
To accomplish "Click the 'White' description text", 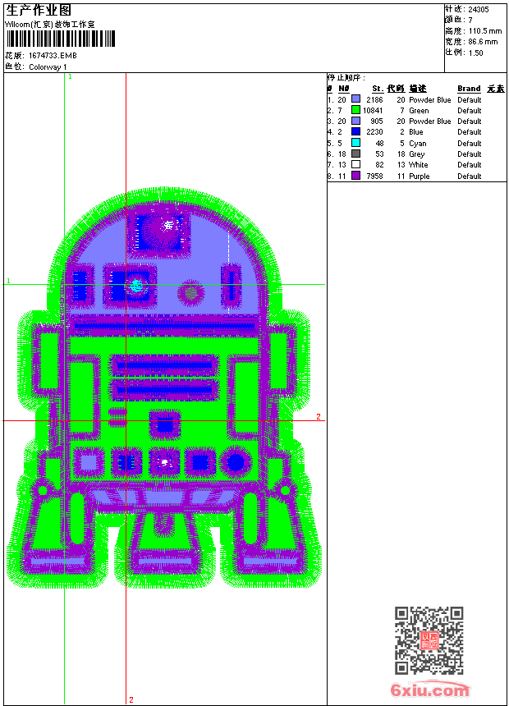I will (419, 165).
